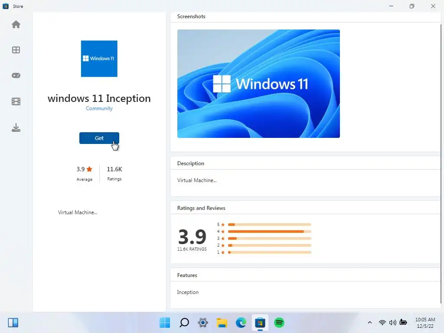Click the battery tray icon
Image resolution: width=444 pixels, height=333 pixels.
403,322
